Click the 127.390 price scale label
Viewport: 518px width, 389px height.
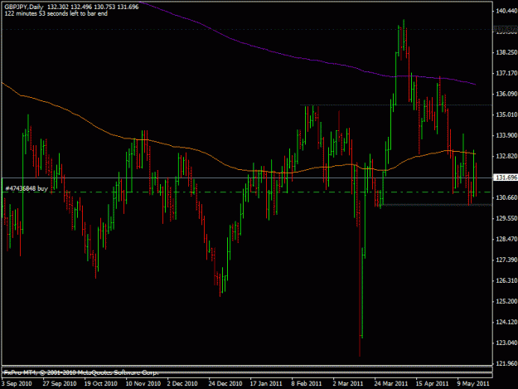pyautogui.click(x=506, y=260)
